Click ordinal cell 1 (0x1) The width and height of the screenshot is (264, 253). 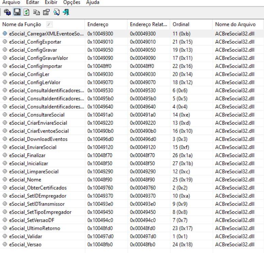[x=180, y=236]
